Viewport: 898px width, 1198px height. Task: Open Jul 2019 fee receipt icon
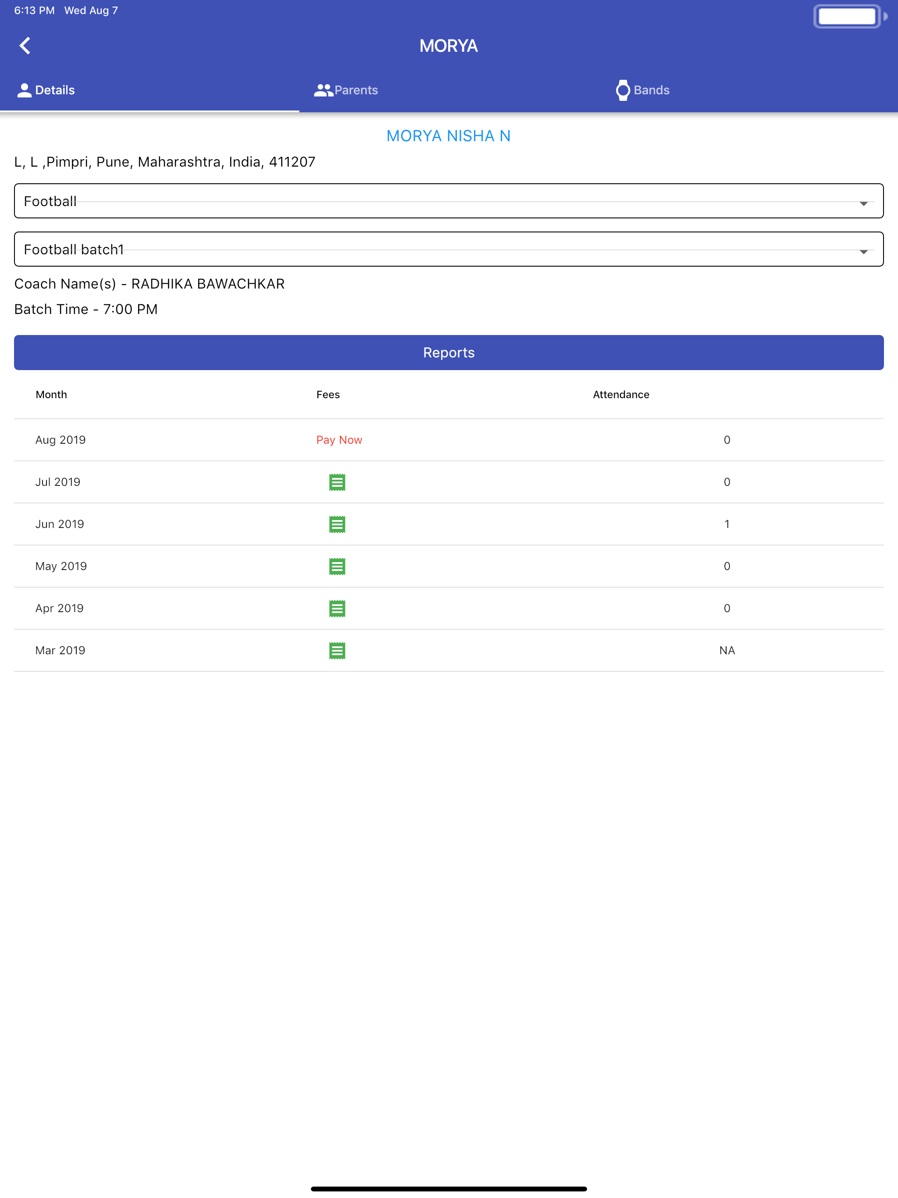337,482
